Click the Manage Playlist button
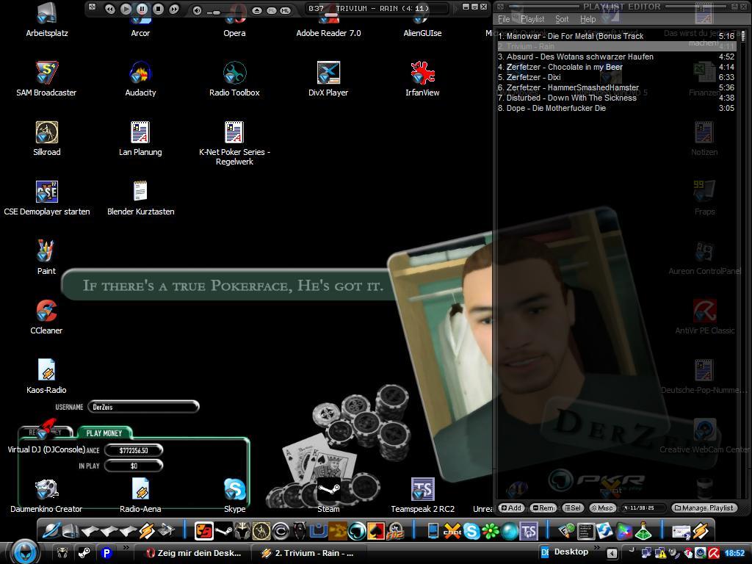The height and width of the screenshot is (564, 752). [x=704, y=507]
